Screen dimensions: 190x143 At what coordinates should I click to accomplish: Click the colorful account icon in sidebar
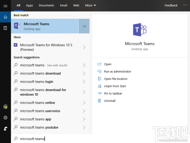tap(5, 107)
